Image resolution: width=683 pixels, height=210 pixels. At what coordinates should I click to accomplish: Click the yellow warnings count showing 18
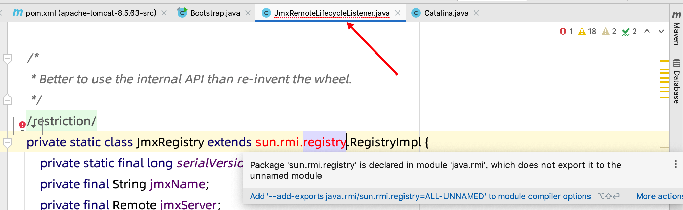point(587,31)
